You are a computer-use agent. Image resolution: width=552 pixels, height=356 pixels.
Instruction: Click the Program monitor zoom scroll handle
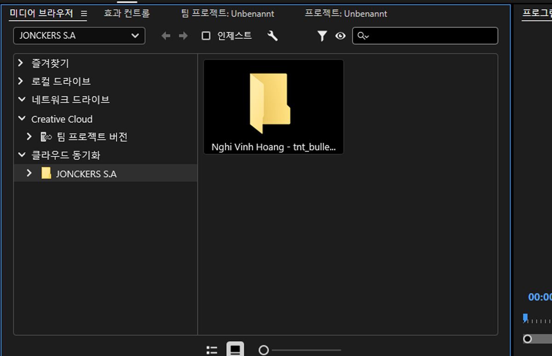528,339
